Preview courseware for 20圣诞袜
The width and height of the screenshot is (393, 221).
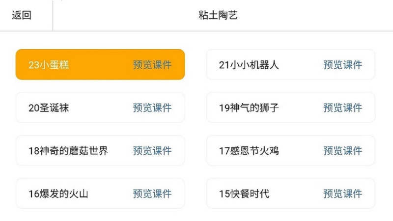(x=152, y=108)
